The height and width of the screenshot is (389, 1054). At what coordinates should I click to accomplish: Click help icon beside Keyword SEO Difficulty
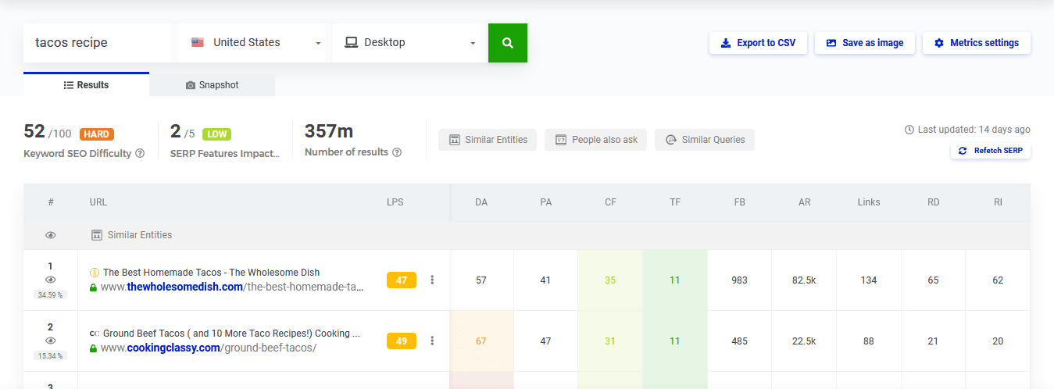[x=140, y=153]
